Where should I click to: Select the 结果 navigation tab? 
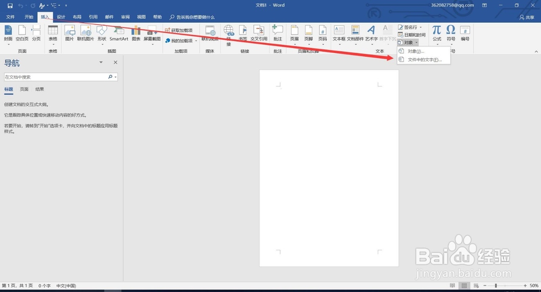pyautogui.click(x=39, y=89)
